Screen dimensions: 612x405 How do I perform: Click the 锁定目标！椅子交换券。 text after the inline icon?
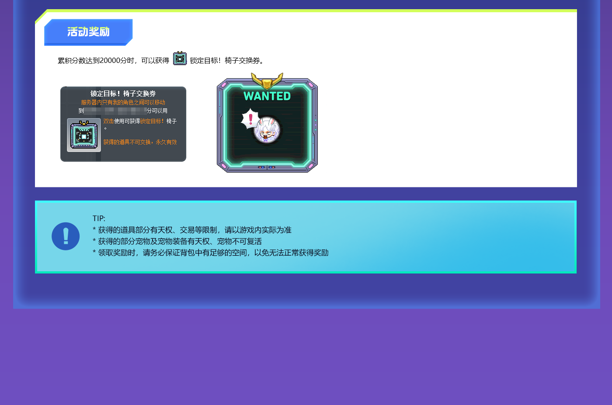pos(227,61)
